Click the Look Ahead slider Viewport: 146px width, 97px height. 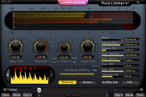point(78,74)
